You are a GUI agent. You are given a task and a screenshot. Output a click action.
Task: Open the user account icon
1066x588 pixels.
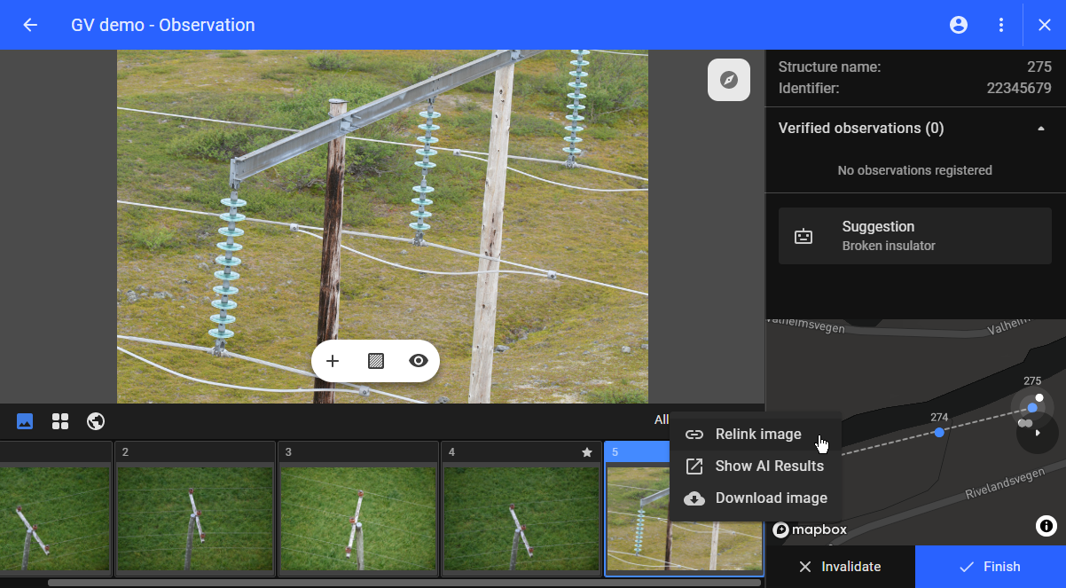point(959,25)
